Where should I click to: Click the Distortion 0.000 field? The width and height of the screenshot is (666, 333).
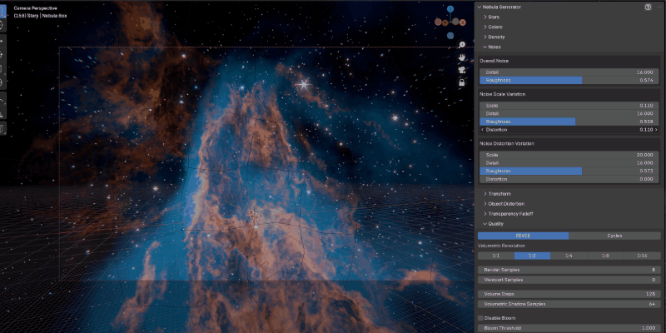click(x=569, y=179)
